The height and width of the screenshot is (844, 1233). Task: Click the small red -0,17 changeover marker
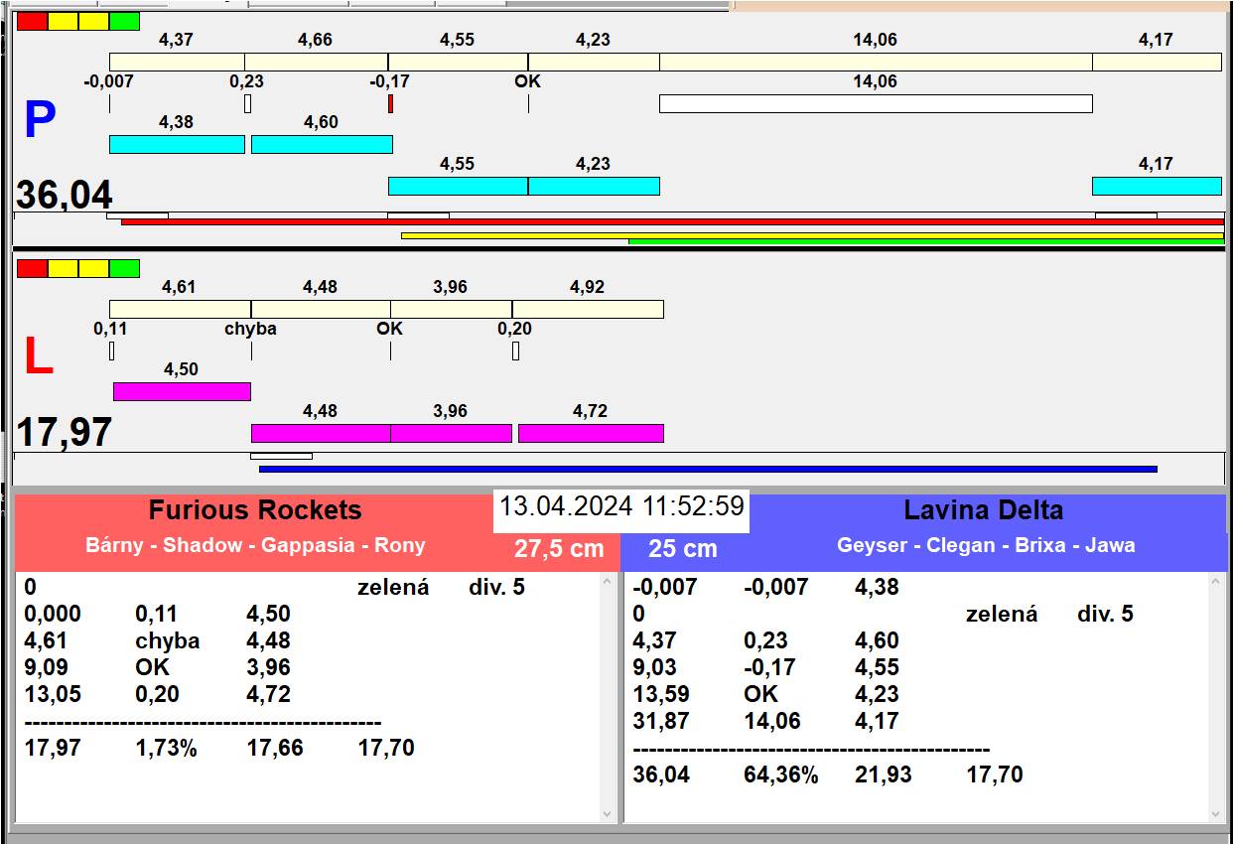[x=390, y=103]
